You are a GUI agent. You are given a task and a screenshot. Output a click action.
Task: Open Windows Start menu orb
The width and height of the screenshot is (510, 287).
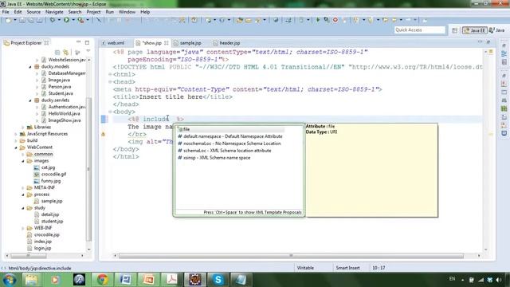click(9, 280)
